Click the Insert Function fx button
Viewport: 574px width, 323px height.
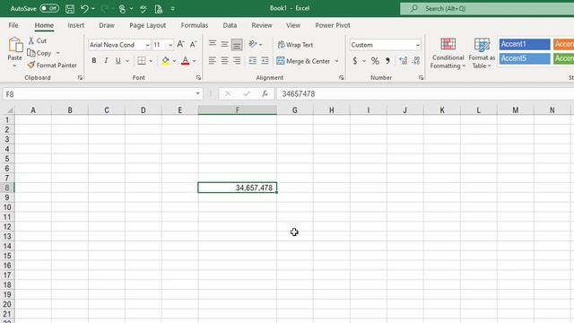265,93
